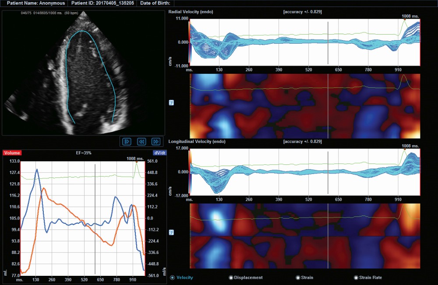The width and height of the screenshot is (438, 285).
Task: Click the Date of Birth header field
Action: pos(155,3)
